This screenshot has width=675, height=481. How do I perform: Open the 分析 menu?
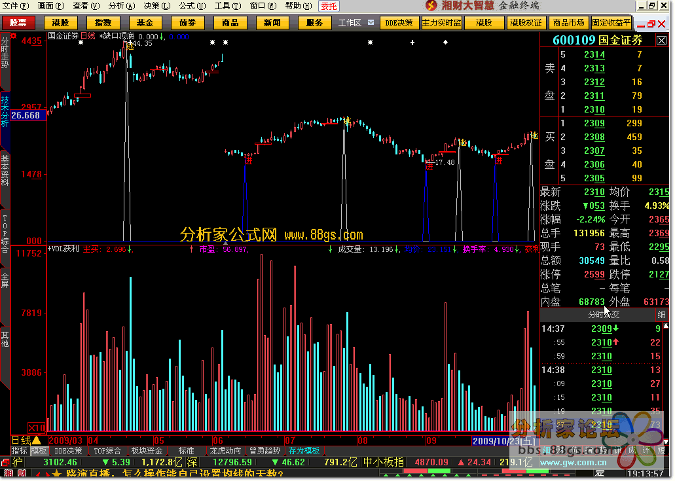tap(121, 6)
